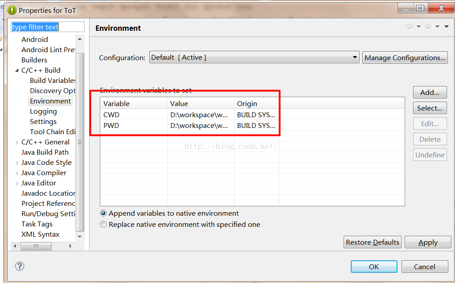Select Tool Chain Editor item
455x283 pixels.
(x=53, y=132)
